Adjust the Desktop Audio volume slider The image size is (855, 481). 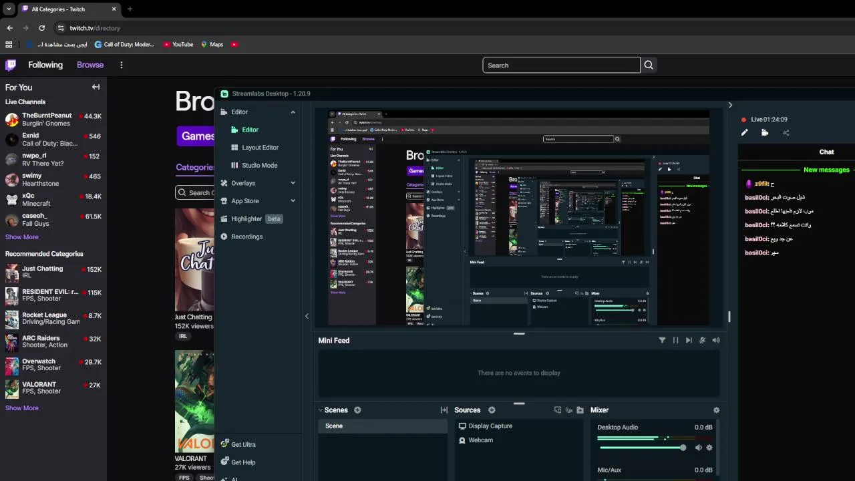(641, 448)
